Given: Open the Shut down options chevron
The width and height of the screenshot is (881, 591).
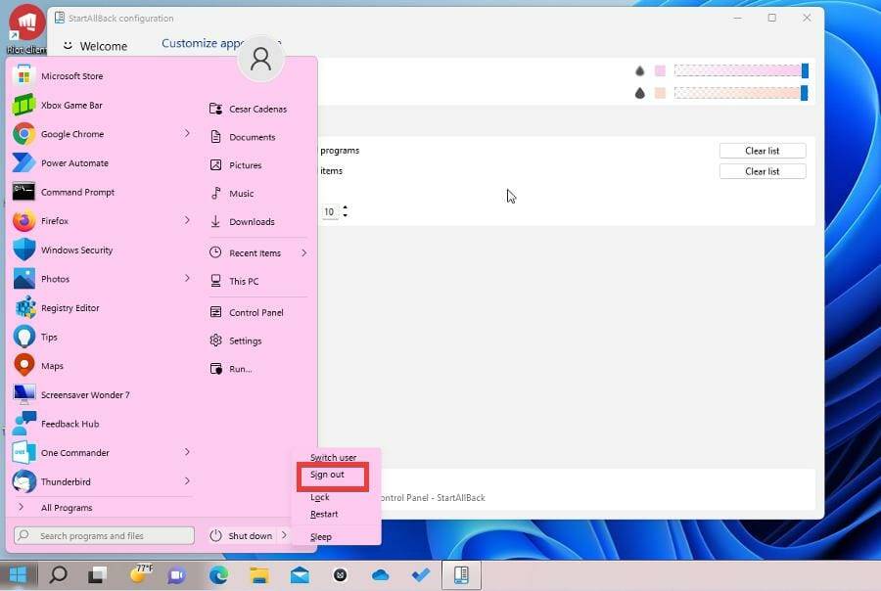Looking at the screenshot, I should (284, 535).
